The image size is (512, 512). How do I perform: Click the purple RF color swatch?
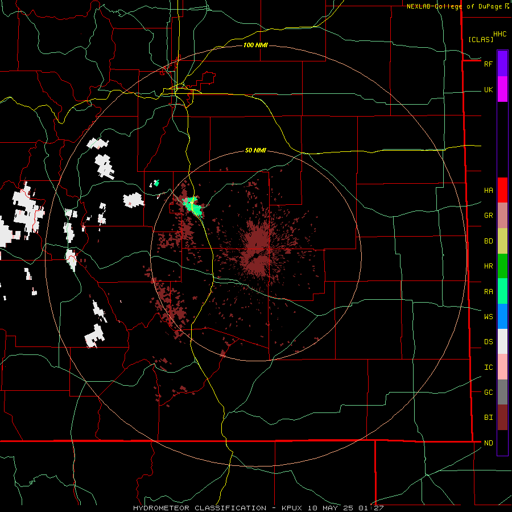point(502,64)
